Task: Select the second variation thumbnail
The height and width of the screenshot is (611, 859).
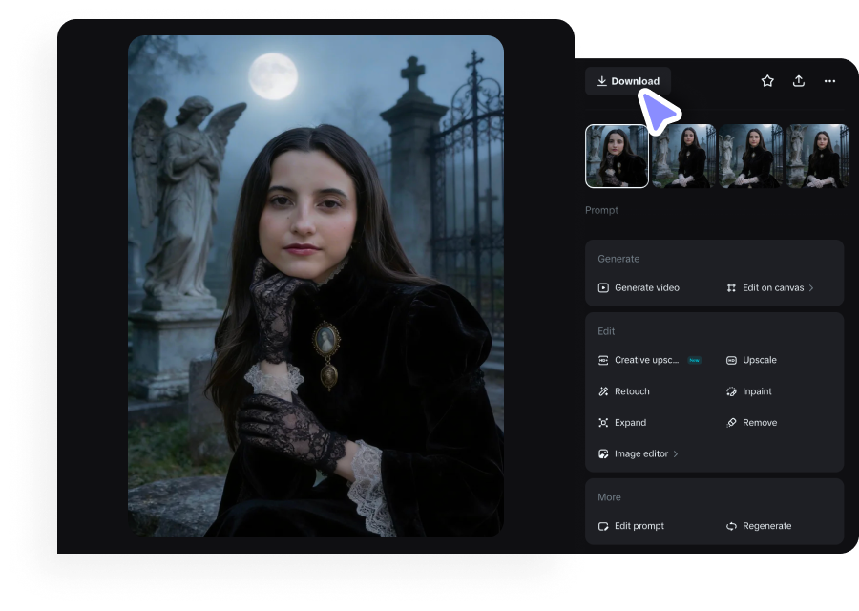Action: pos(683,156)
